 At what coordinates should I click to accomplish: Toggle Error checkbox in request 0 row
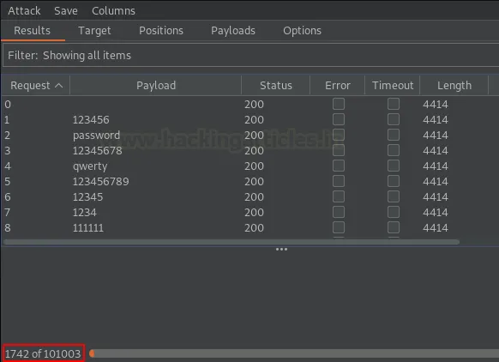pos(339,104)
